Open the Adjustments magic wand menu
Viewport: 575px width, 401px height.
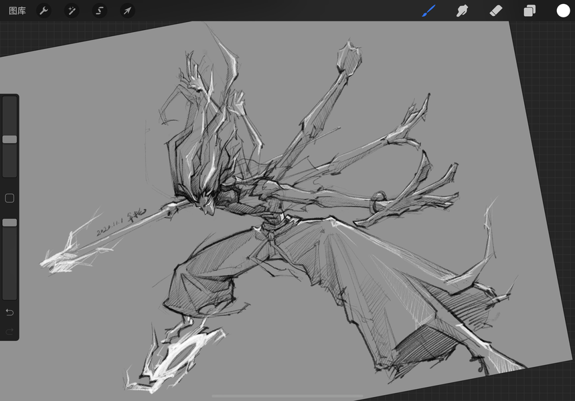[72, 11]
